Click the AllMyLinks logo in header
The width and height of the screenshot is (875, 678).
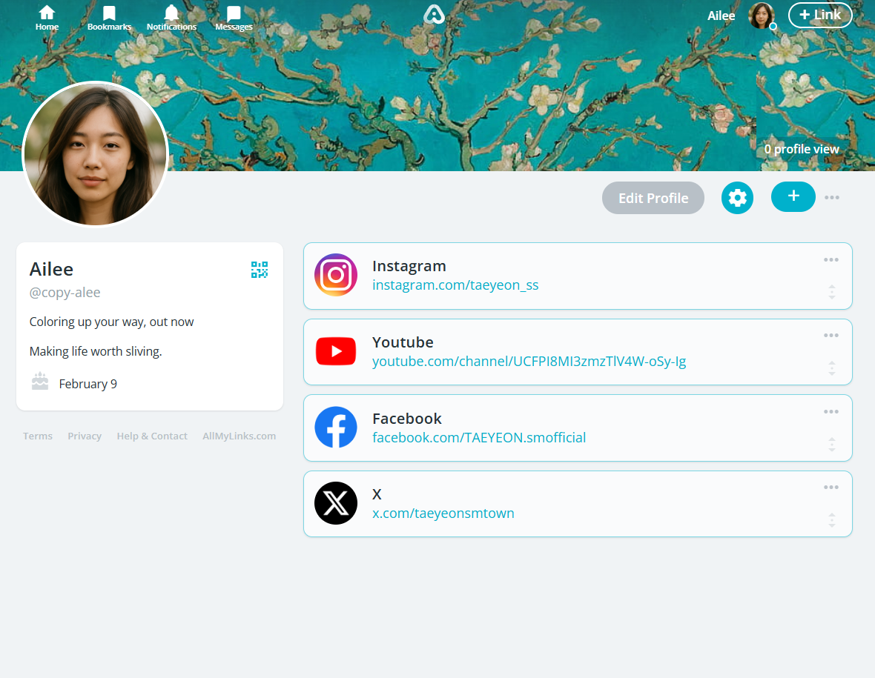pos(434,15)
